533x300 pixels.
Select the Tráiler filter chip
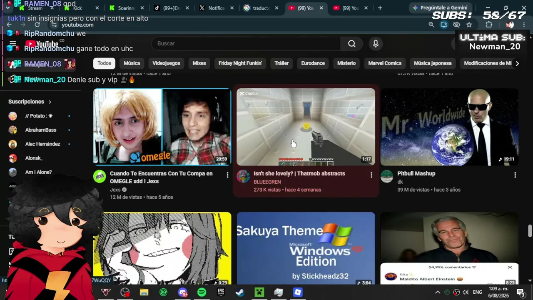(x=281, y=63)
